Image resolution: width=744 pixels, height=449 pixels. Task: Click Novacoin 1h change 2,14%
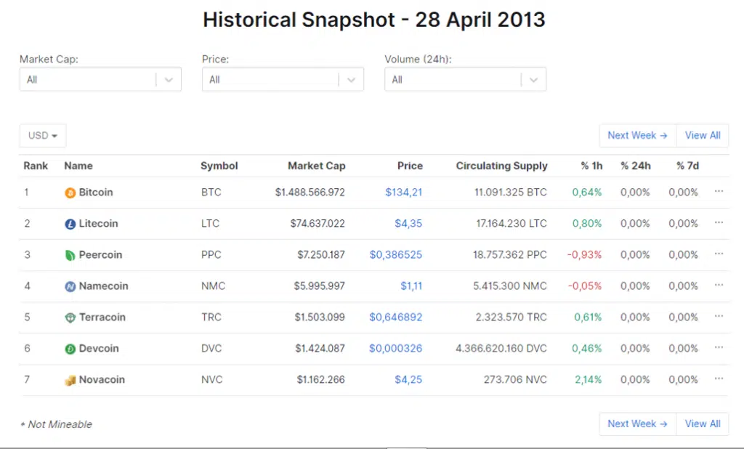click(589, 380)
